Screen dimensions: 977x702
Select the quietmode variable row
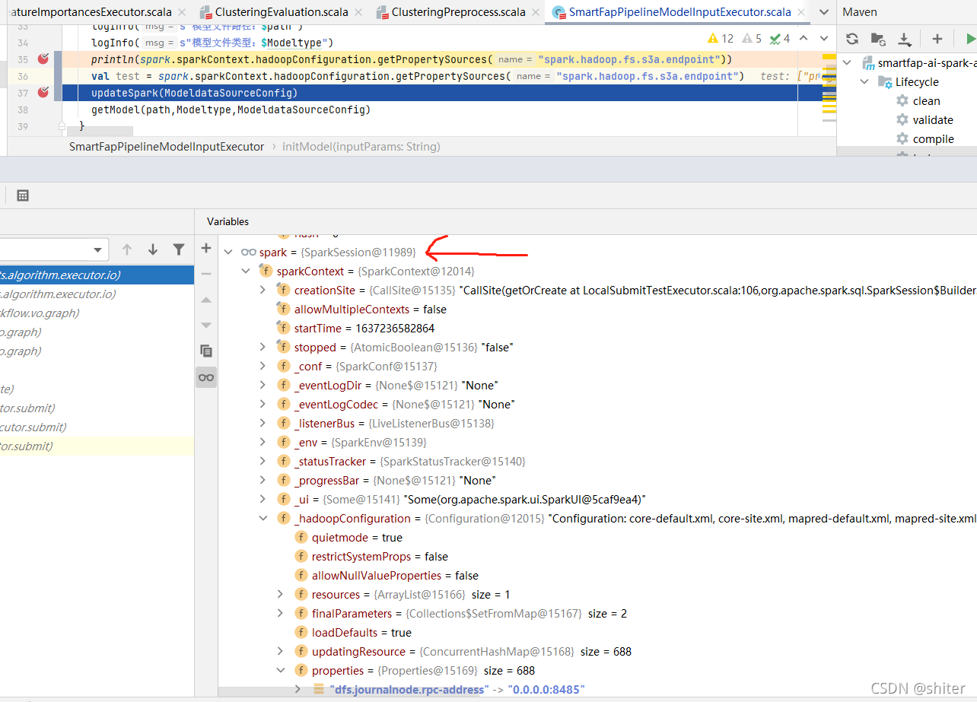pyautogui.click(x=597, y=537)
